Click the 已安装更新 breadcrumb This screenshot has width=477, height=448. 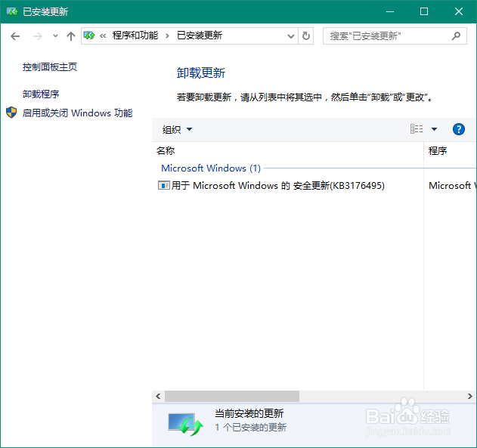200,36
